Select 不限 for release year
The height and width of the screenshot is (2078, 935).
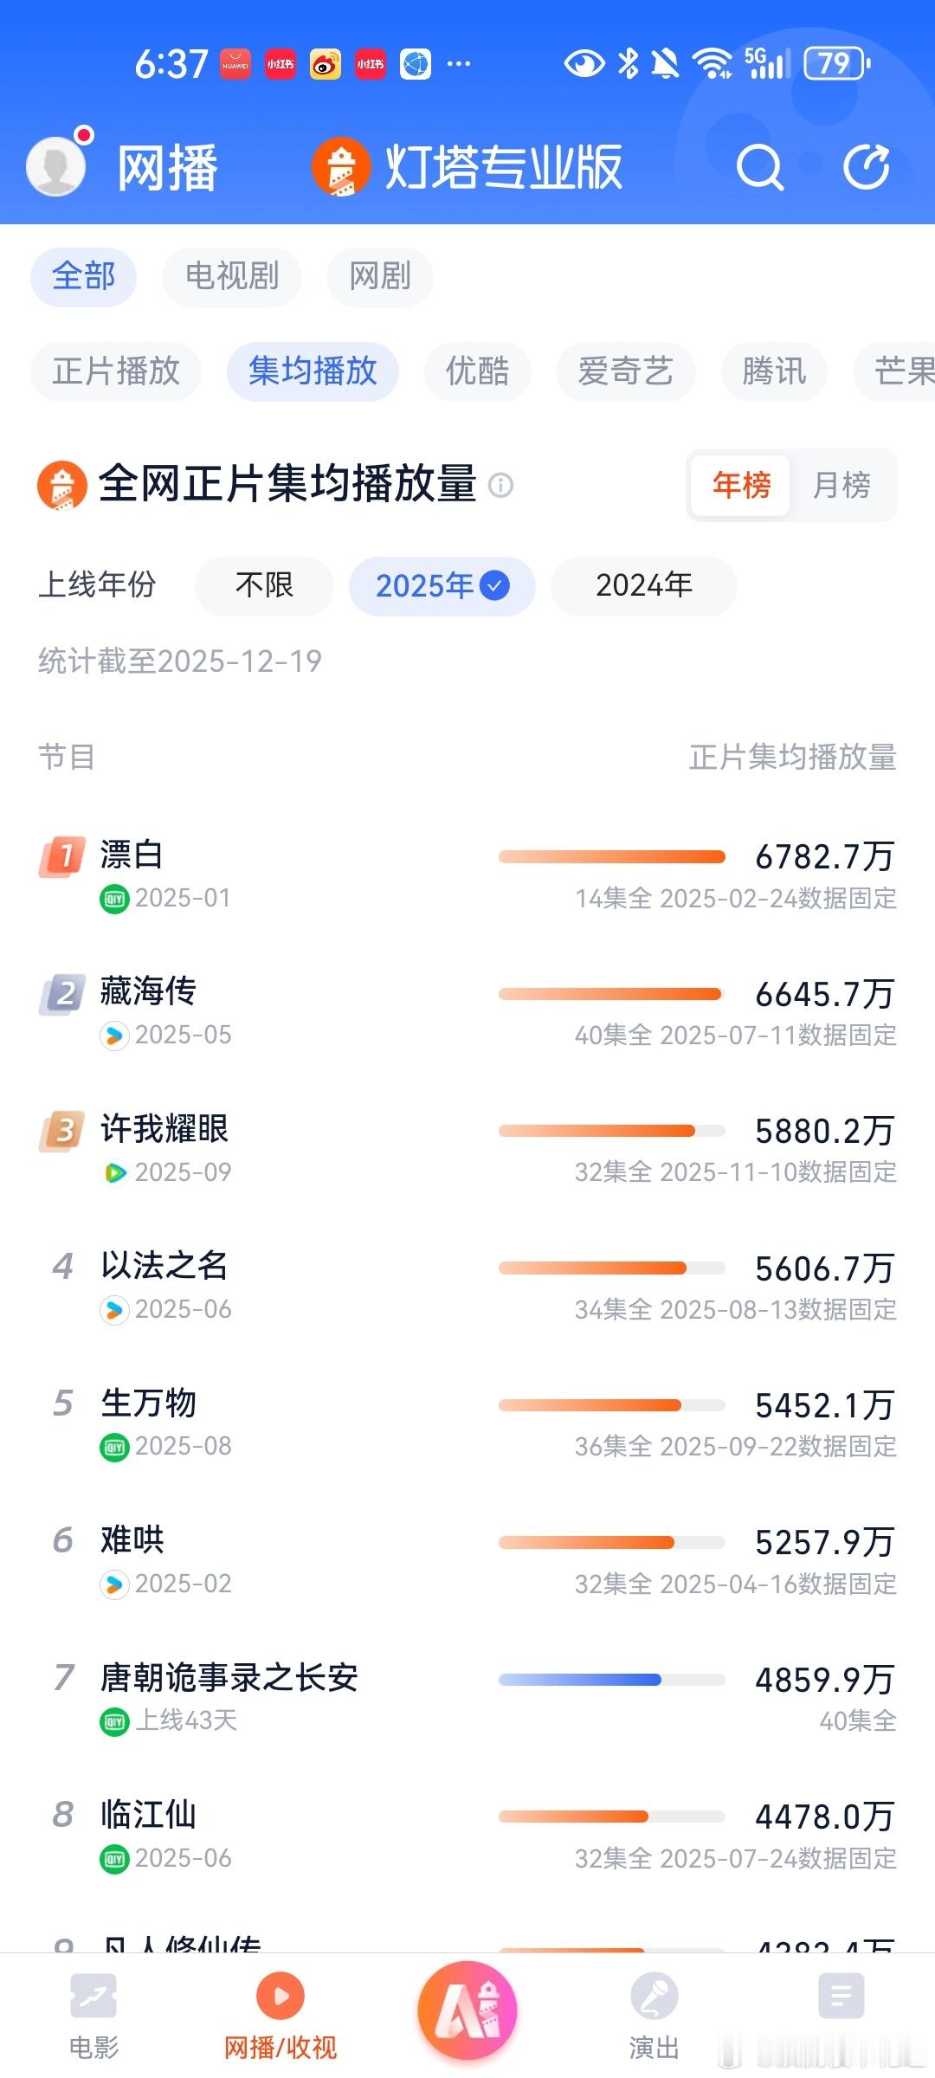click(264, 586)
